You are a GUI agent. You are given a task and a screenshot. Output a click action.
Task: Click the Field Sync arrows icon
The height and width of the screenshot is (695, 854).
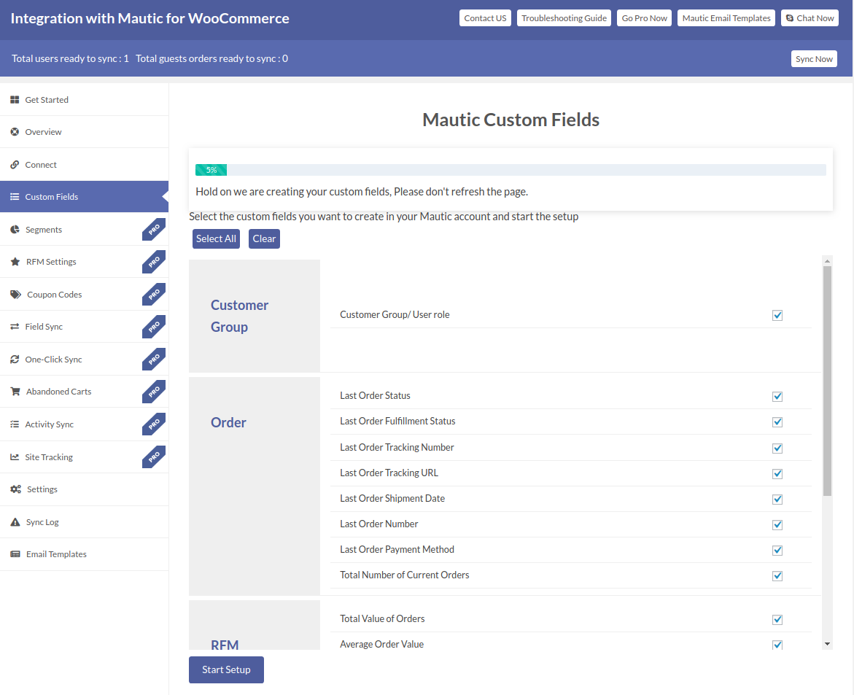[15, 326]
